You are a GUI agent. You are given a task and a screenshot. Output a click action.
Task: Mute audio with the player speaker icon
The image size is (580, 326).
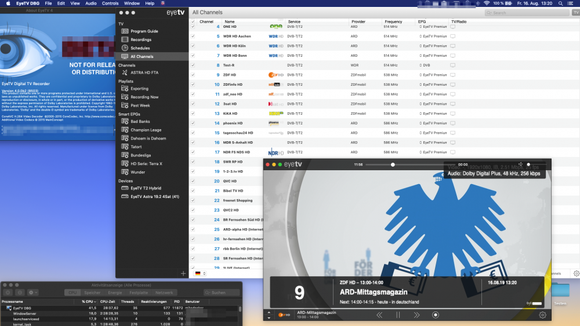[x=520, y=164]
